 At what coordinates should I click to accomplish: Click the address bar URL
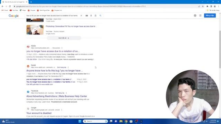pos(81,6)
